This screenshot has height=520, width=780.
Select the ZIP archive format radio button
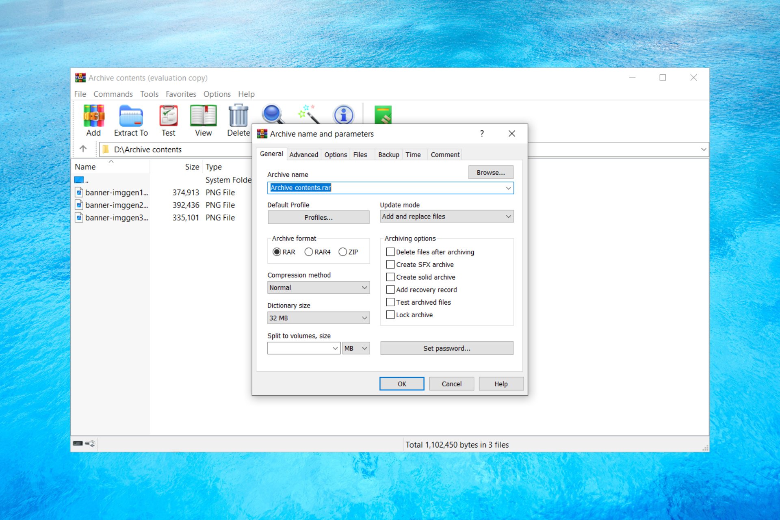pyautogui.click(x=342, y=252)
